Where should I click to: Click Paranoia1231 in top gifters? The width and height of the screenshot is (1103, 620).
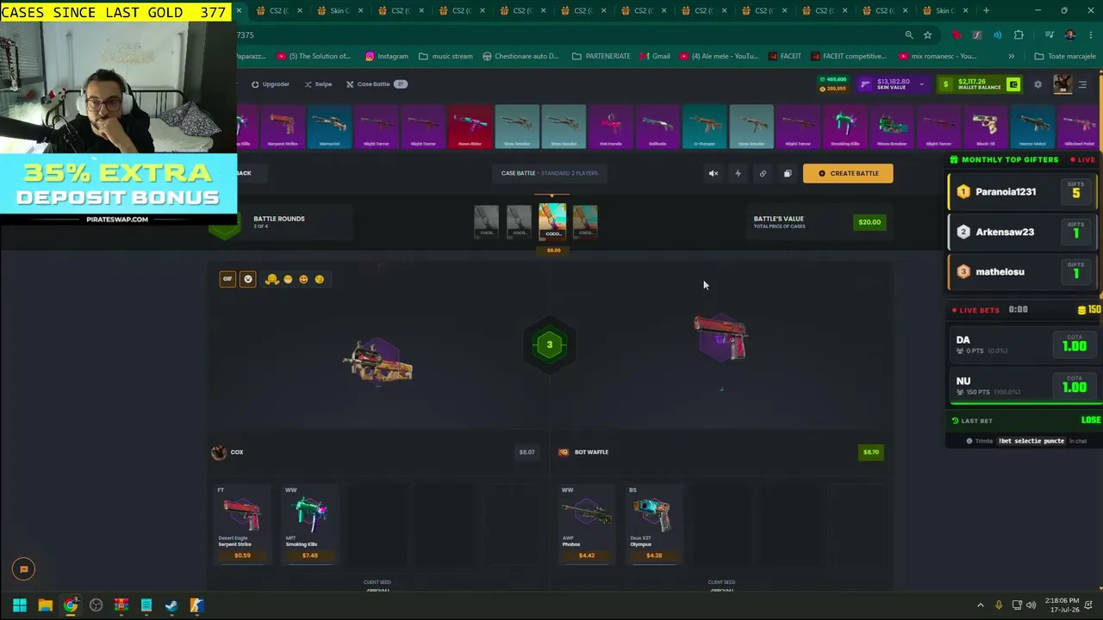pos(1021,192)
